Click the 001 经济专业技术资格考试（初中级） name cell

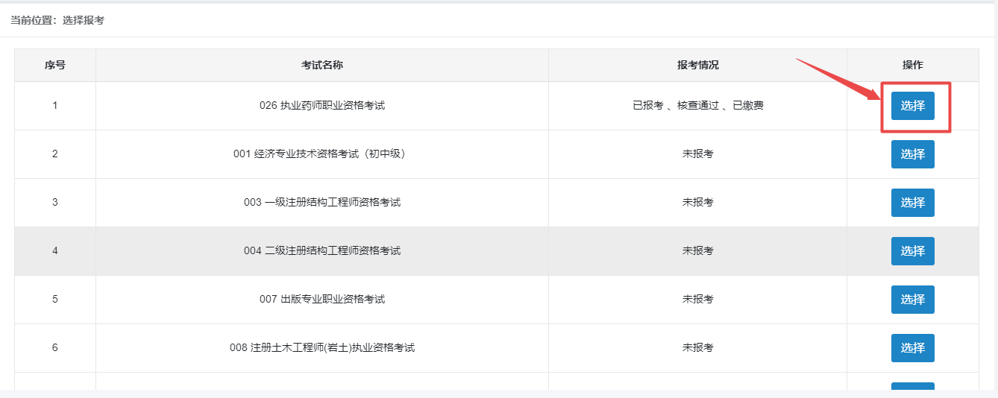click(x=321, y=154)
